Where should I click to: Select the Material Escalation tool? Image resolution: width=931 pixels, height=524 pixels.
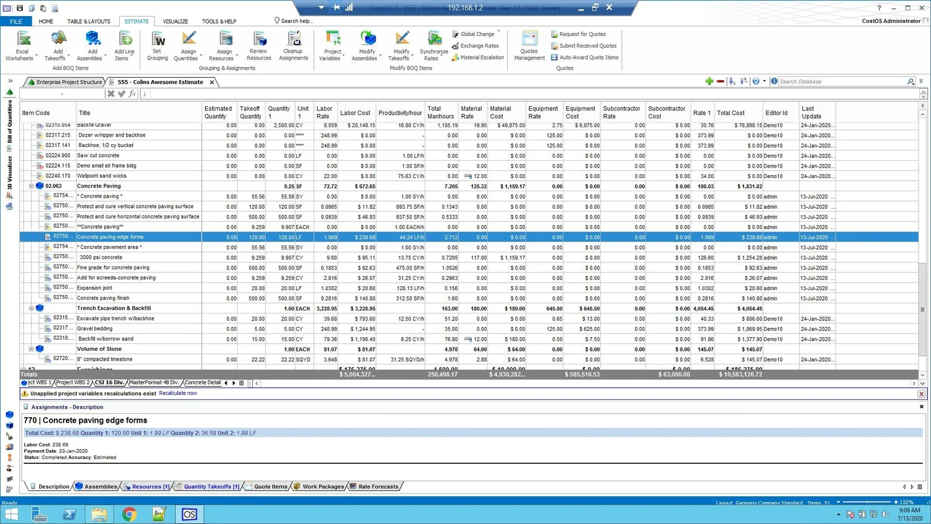tap(478, 57)
